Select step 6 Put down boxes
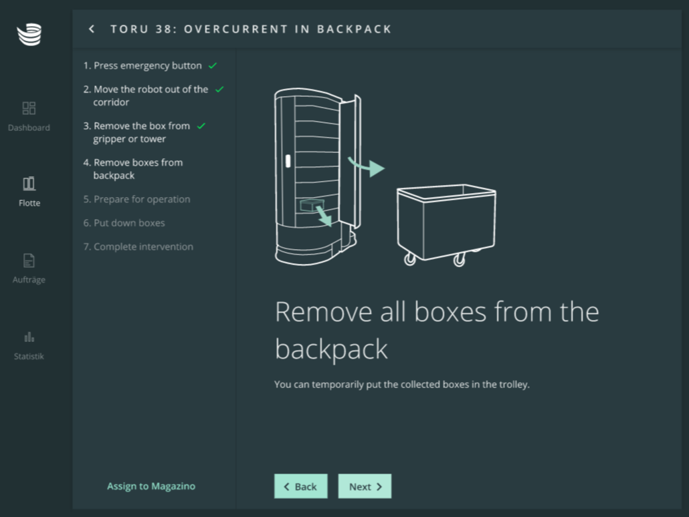The width and height of the screenshot is (689, 517). [124, 223]
